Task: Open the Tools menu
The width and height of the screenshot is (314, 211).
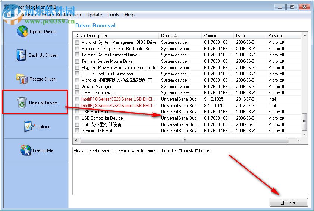Action: [113, 15]
